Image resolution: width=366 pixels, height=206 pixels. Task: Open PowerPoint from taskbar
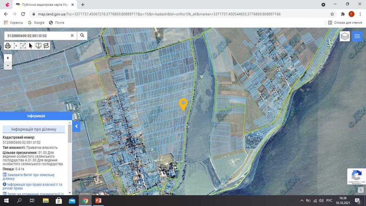point(98,201)
